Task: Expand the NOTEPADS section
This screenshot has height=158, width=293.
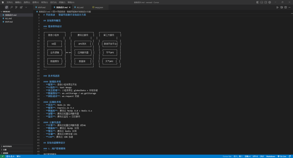Action: (x=17, y=146)
